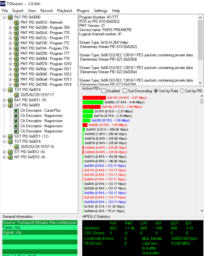The width and height of the screenshot is (204, 256).
Task: Open the Export menu
Action: [18, 11]
